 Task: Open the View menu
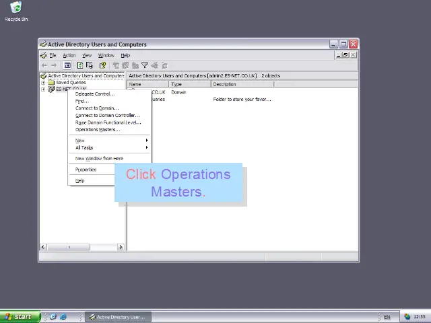87,55
